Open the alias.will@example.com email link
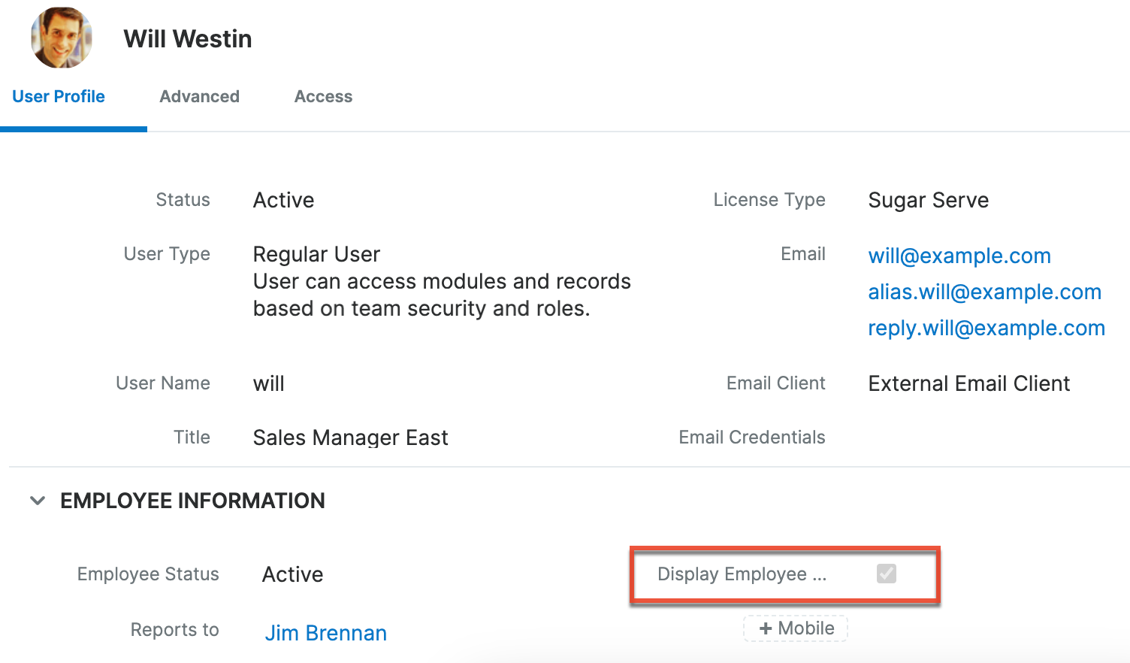 pos(984,292)
